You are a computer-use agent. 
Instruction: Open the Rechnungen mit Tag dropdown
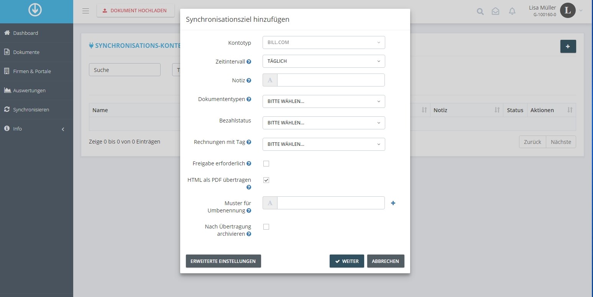click(x=324, y=144)
